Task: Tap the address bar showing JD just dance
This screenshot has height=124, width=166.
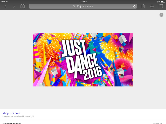Action: pos(83,6)
